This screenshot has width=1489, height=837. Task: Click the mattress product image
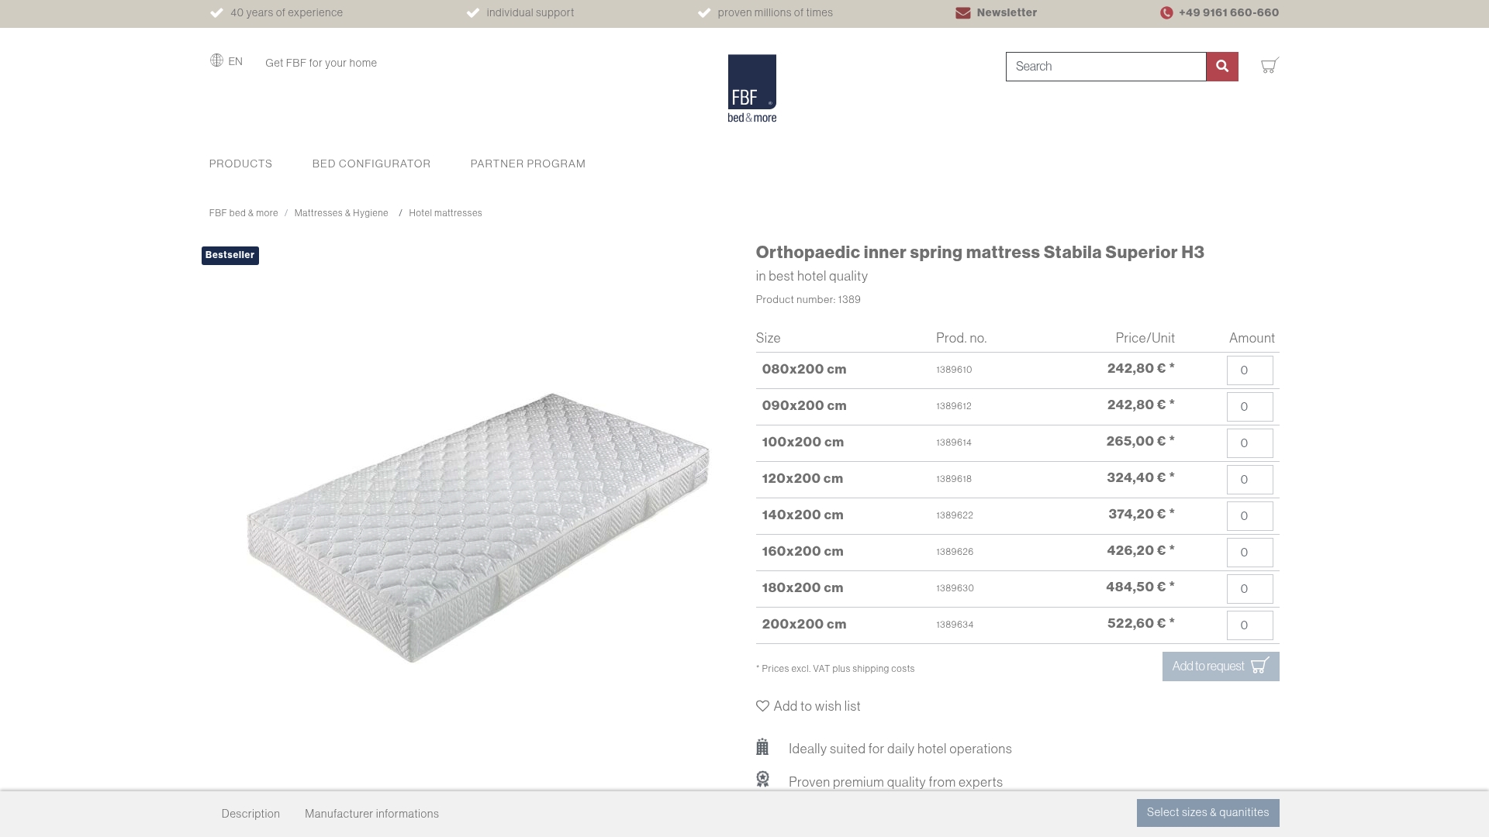tap(478, 527)
